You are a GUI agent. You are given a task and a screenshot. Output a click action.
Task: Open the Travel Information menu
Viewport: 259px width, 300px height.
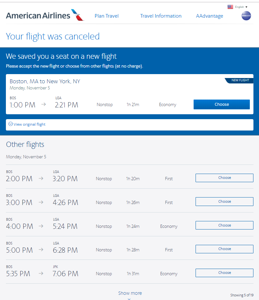tap(161, 16)
